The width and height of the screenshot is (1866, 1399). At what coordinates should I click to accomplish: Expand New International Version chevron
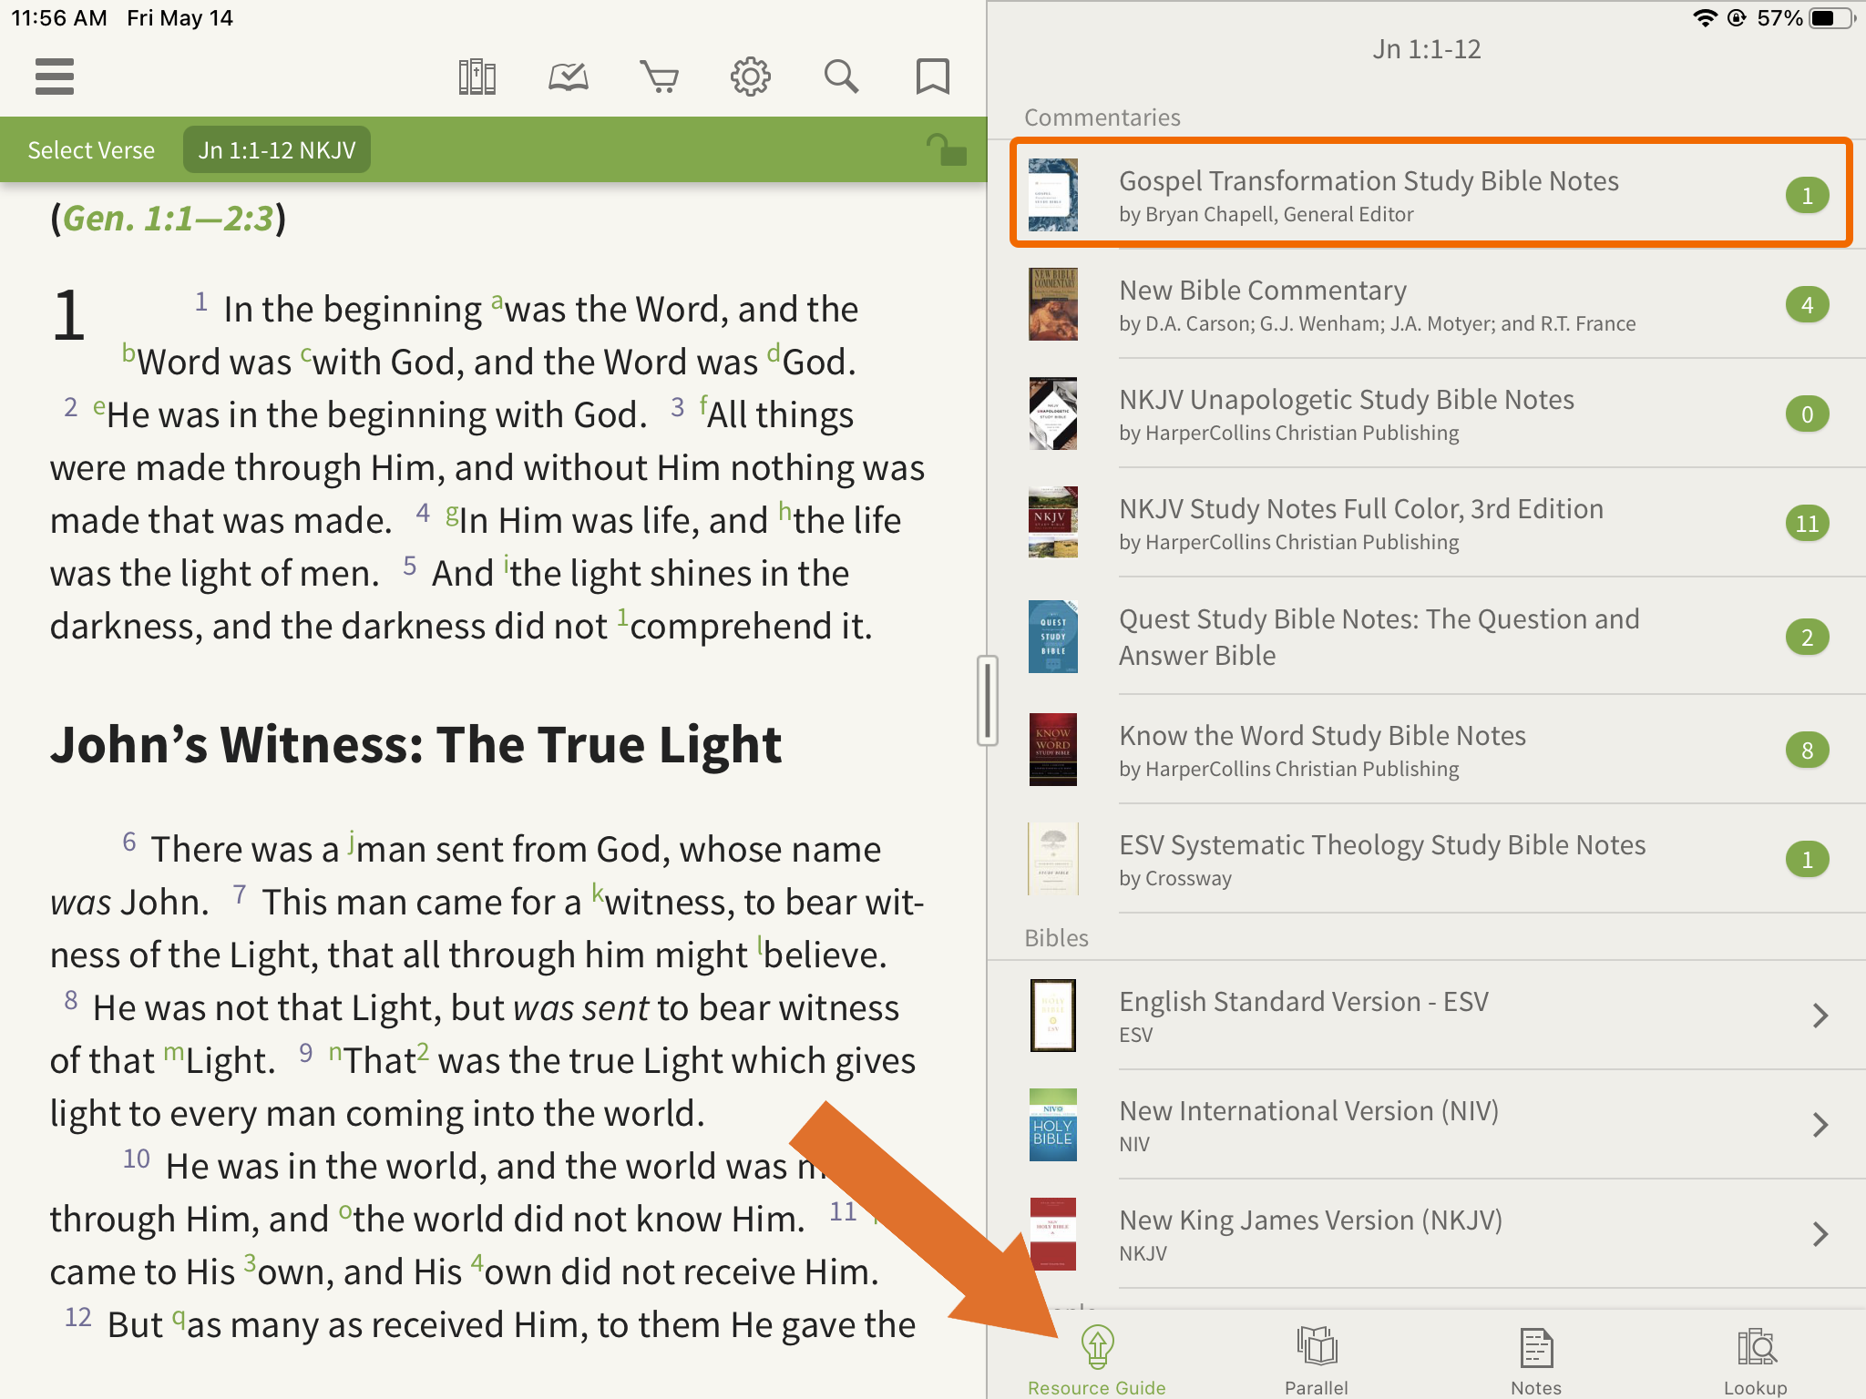1820,1125
